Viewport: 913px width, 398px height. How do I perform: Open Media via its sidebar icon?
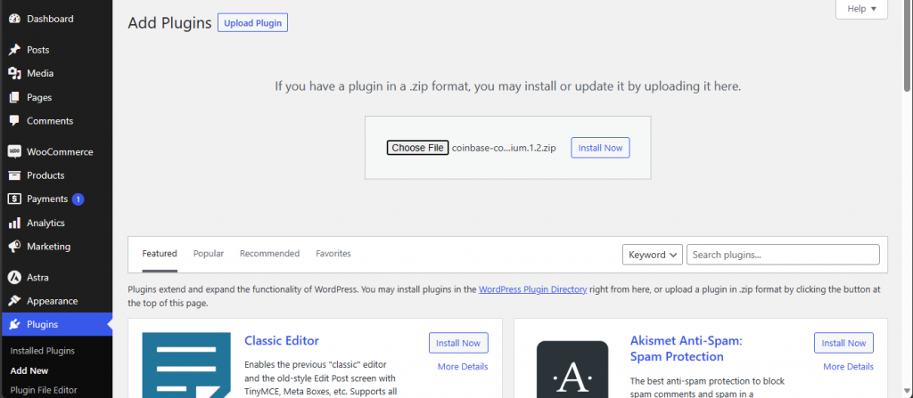(x=14, y=74)
